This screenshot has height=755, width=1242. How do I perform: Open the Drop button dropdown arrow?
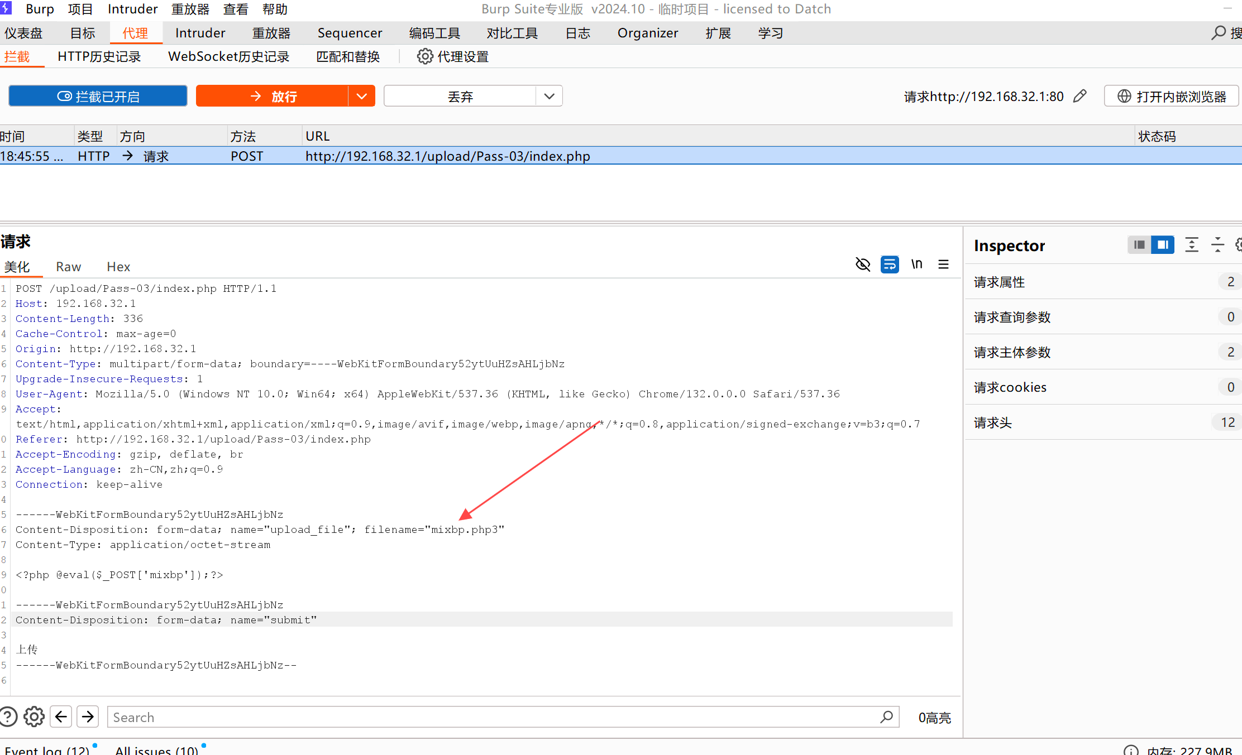tap(549, 96)
